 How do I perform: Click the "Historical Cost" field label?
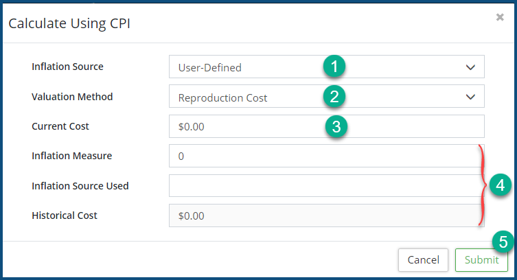coord(65,215)
